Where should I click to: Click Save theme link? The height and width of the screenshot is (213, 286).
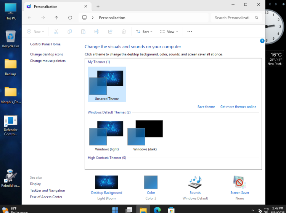[206, 106]
